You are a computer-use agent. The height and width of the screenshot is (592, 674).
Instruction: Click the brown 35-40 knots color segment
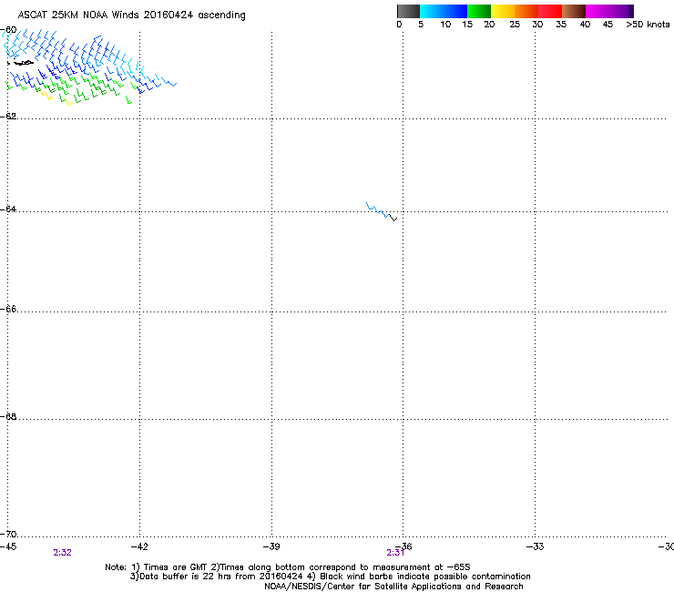574,11
